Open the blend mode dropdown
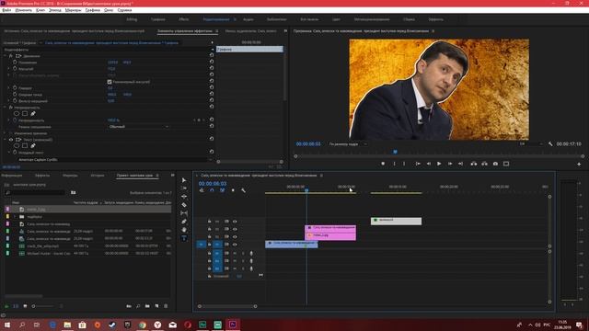The image size is (589, 331). 138,127
